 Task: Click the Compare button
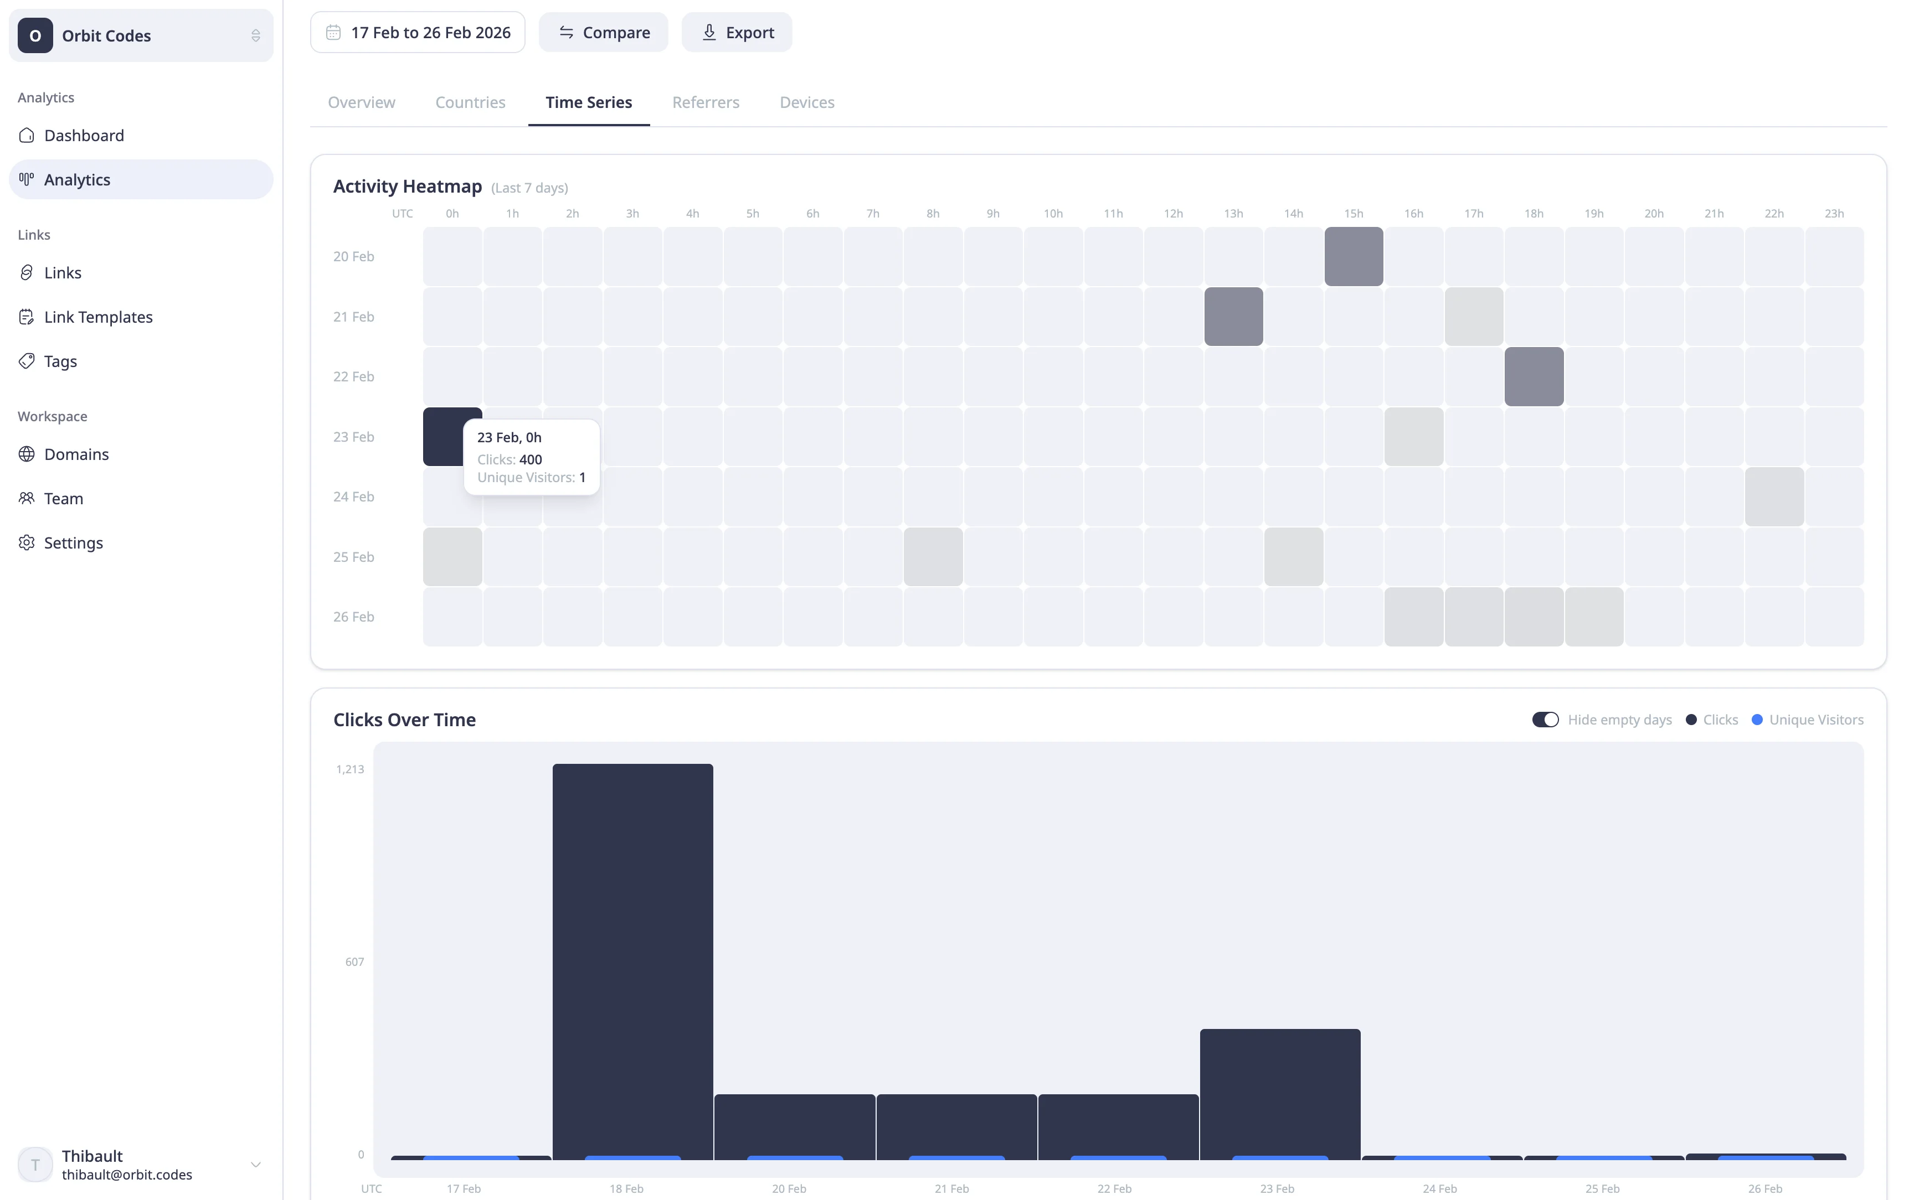pos(603,33)
